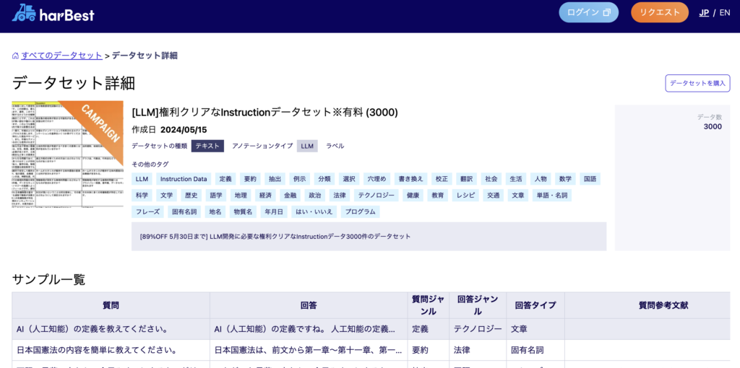
Task: Open the ログイン login button
Action: tap(588, 12)
